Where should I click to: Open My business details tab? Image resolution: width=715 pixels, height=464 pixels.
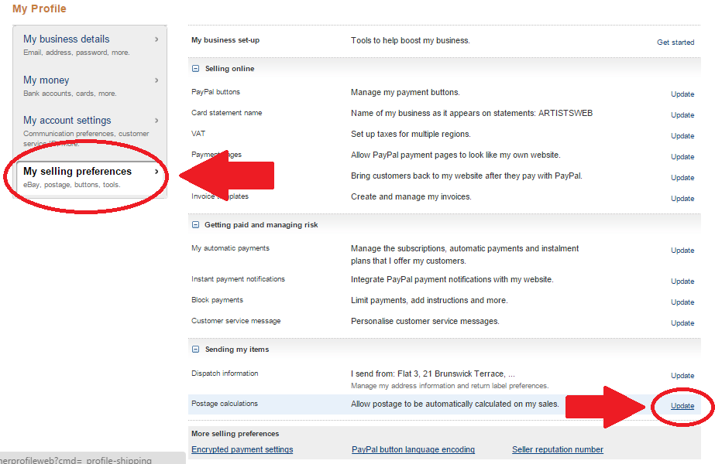(90, 45)
